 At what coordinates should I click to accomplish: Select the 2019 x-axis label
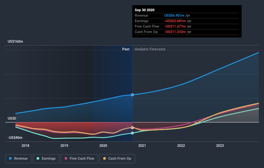[x=64, y=146]
